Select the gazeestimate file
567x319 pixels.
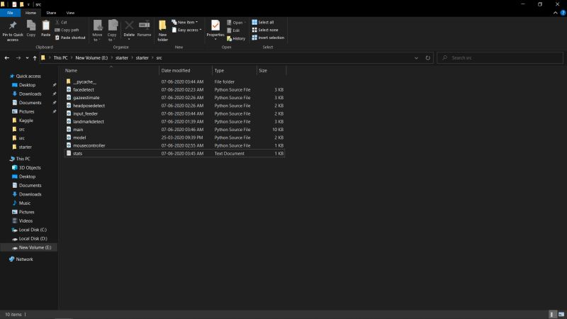[174, 98]
